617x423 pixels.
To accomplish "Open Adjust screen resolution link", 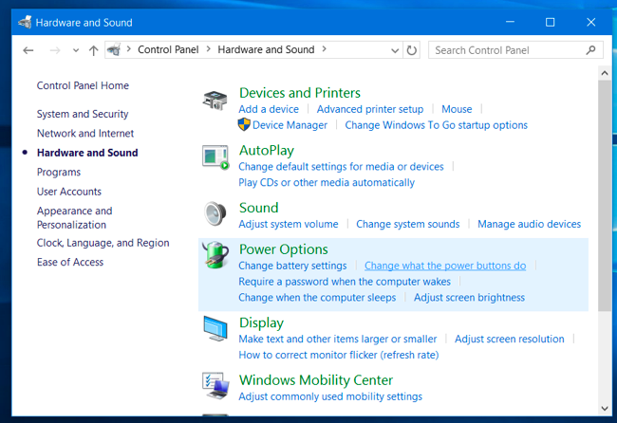I will (x=509, y=339).
